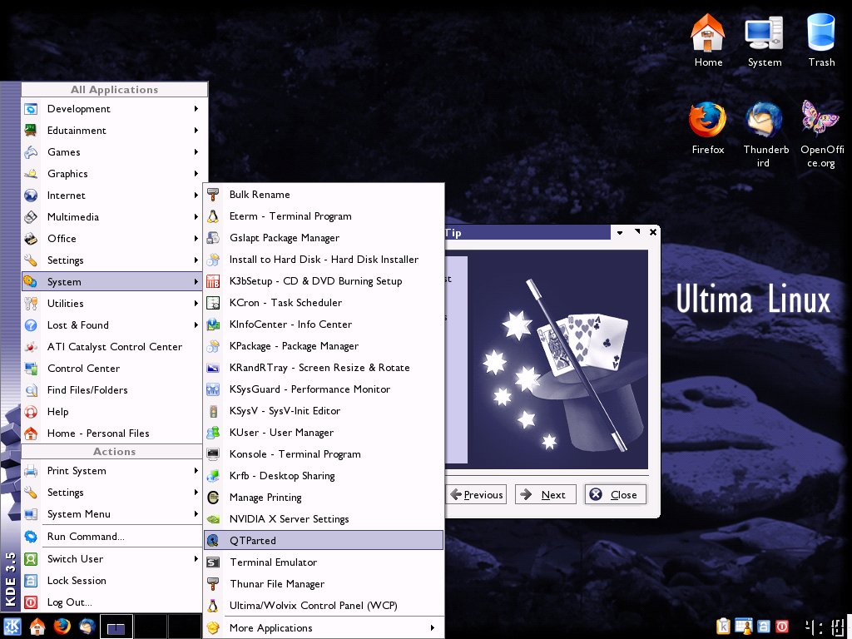Click the Firefox icon in the bottom panel

[x=62, y=627]
